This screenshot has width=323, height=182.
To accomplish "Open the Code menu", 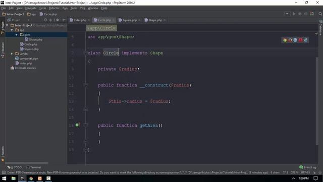I will point(42,8).
